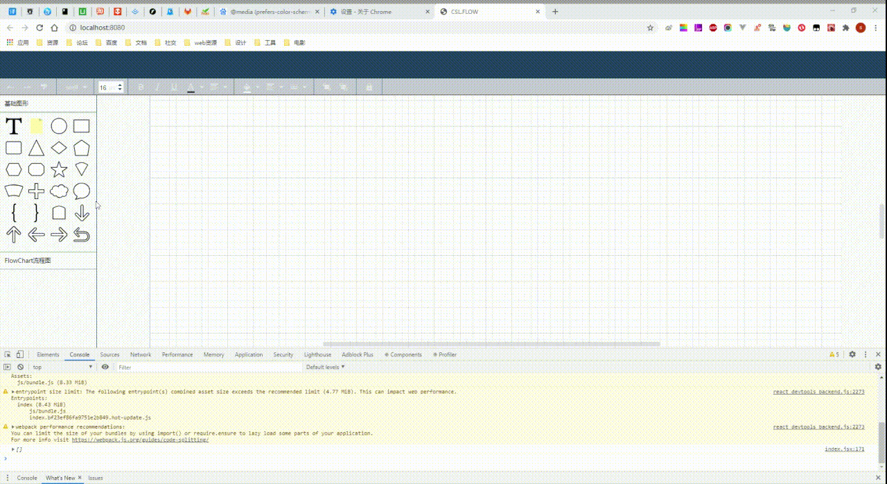Open font family dropdown in toolbar
This screenshot has height=484, width=887.
click(x=76, y=87)
